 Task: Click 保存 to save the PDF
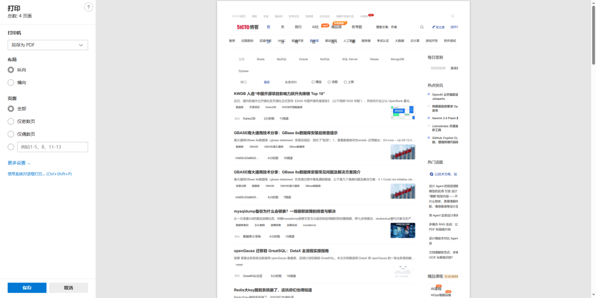coord(27,288)
